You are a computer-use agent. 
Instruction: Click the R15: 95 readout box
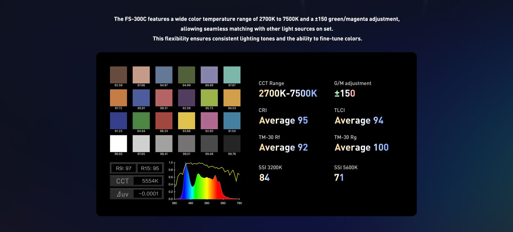(x=150, y=168)
